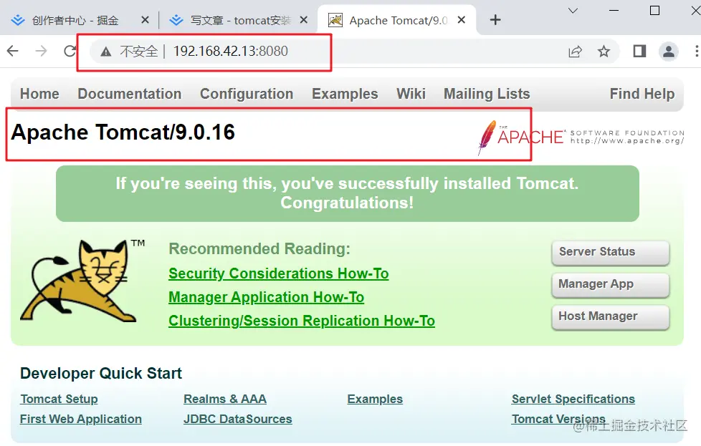Open the Wiki nav item

(x=411, y=94)
